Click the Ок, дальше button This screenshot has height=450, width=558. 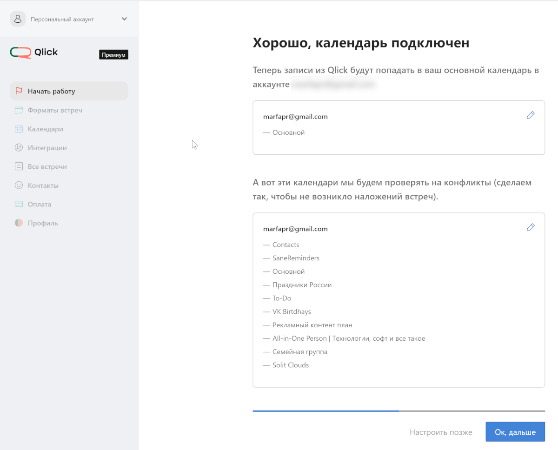click(x=515, y=432)
